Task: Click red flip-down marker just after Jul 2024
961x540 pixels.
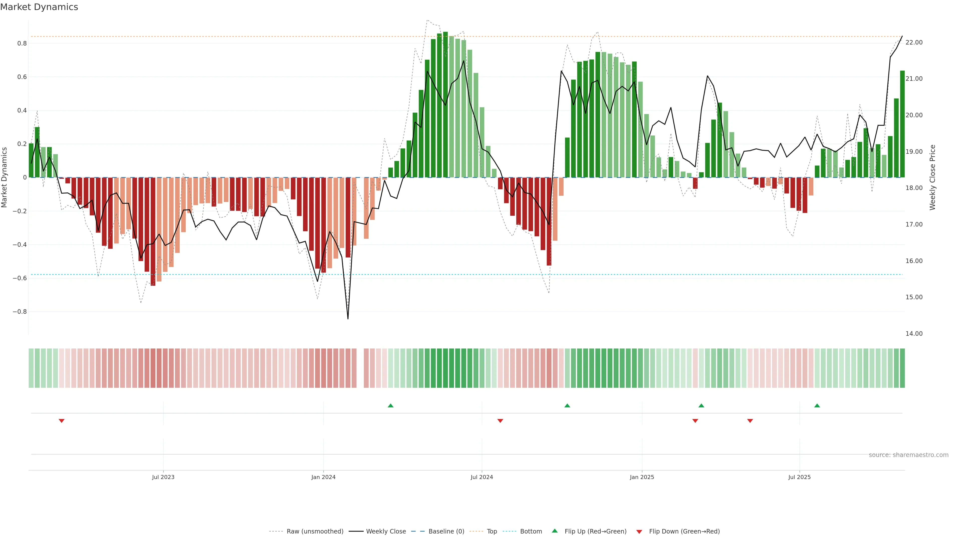Action: pyautogui.click(x=500, y=421)
